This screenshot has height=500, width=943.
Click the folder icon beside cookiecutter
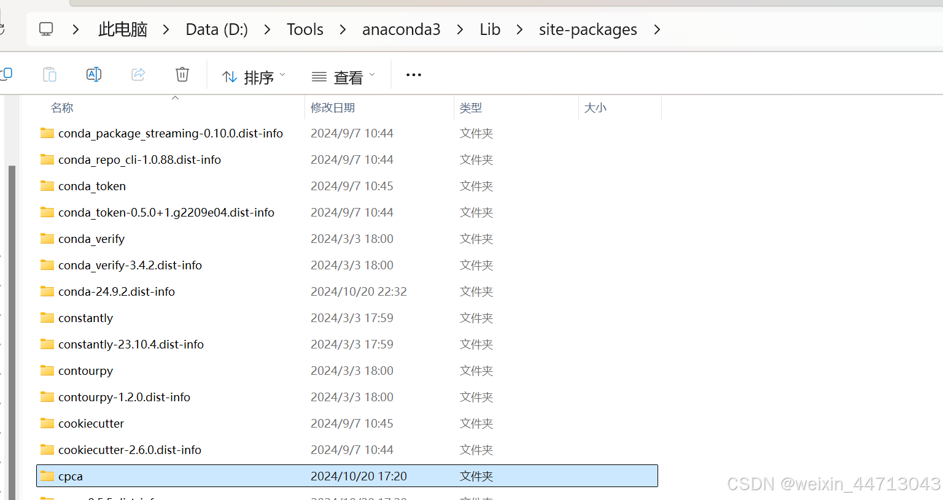click(x=47, y=423)
